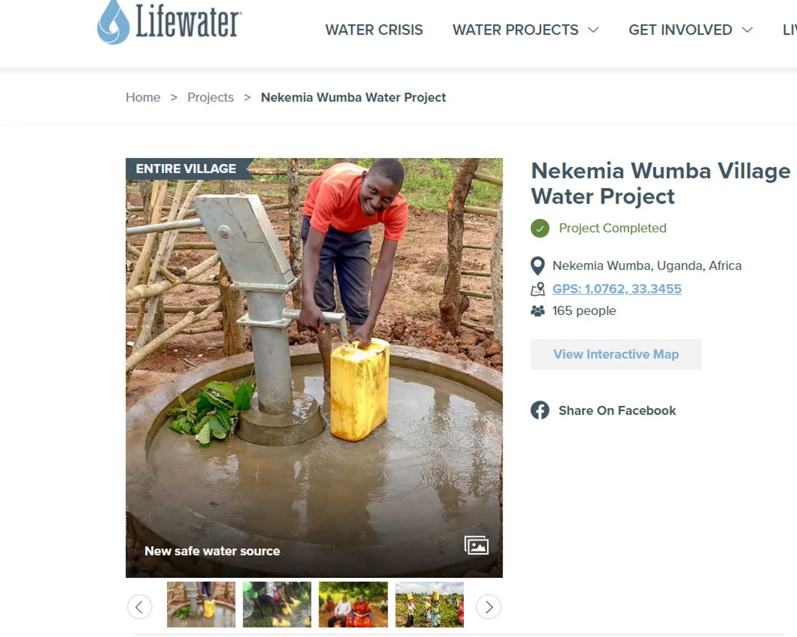Viewport: 797px width, 637px height.
Task: Select the water pump thumbnail
Action: (x=201, y=604)
